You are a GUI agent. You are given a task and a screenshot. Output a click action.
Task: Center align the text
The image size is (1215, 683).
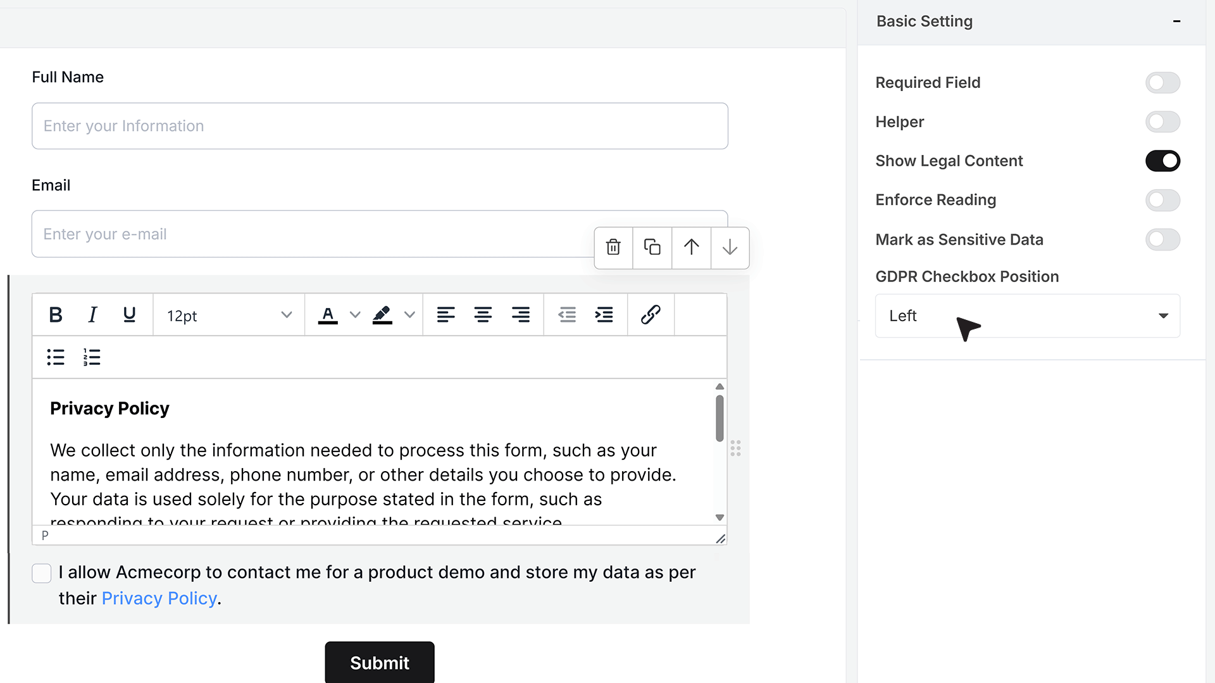point(483,315)
